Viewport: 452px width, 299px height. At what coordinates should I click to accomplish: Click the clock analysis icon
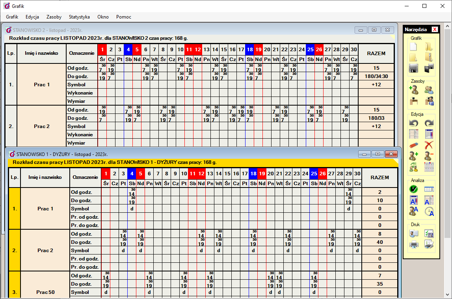click(x=429, y=212)
